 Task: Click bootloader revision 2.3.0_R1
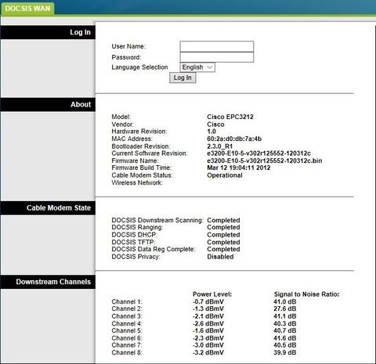click(219, 146)
